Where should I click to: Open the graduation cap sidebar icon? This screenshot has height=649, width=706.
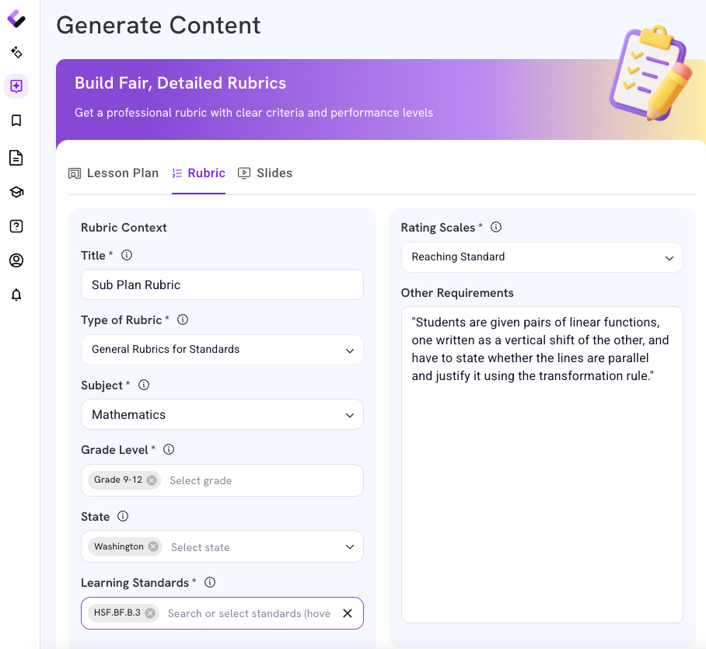click(16, 192)
